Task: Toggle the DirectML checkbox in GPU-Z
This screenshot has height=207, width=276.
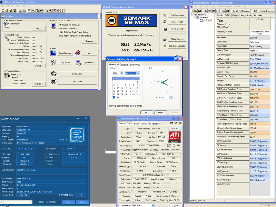Action: pyautogui.click(x=170, y=196)
